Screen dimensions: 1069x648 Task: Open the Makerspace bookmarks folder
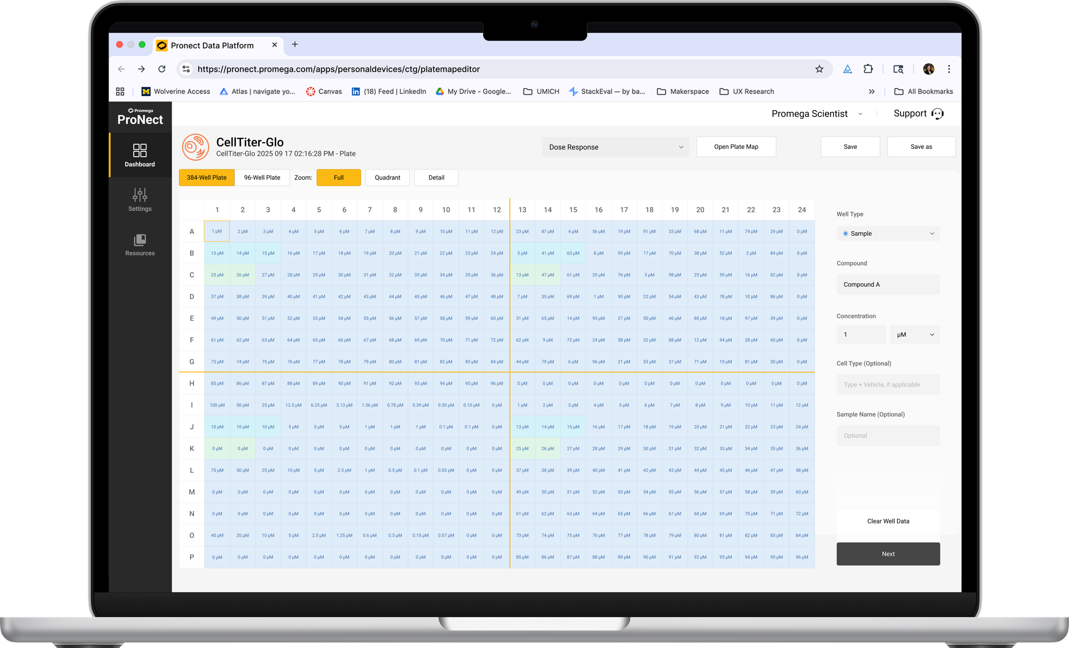tap(683, 91)
